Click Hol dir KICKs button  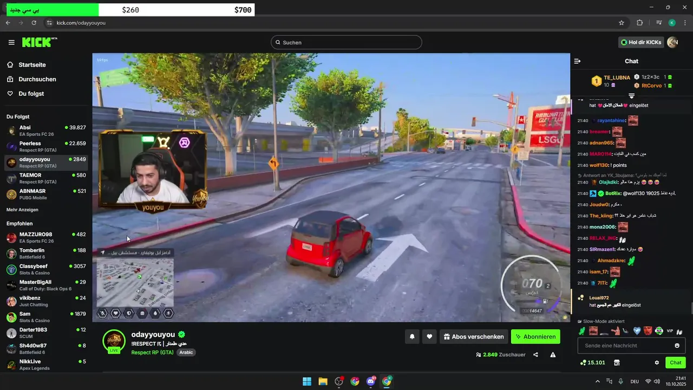coord(642,42)
